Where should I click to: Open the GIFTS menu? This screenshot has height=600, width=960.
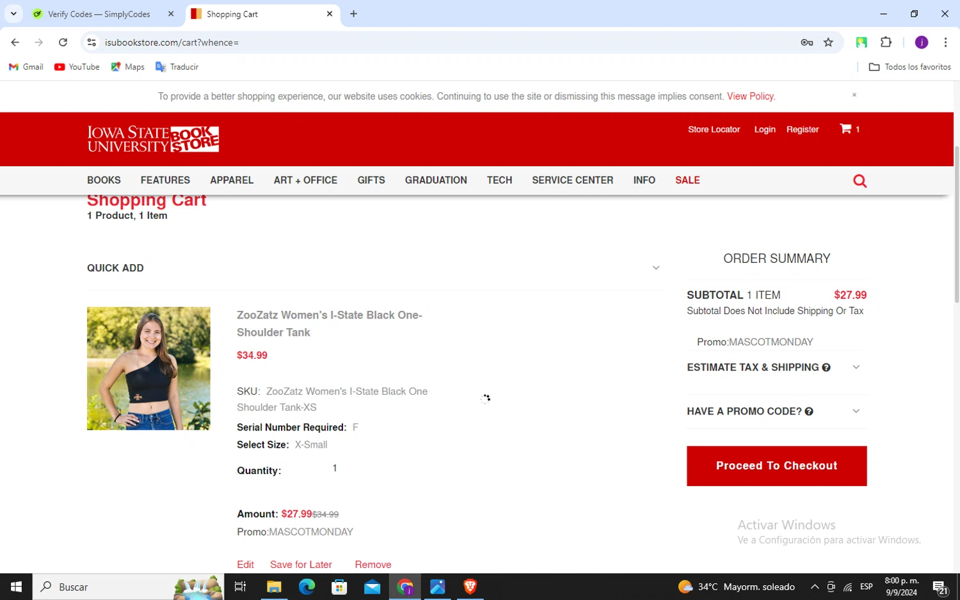pyautogui.click(x=371, y=180)
